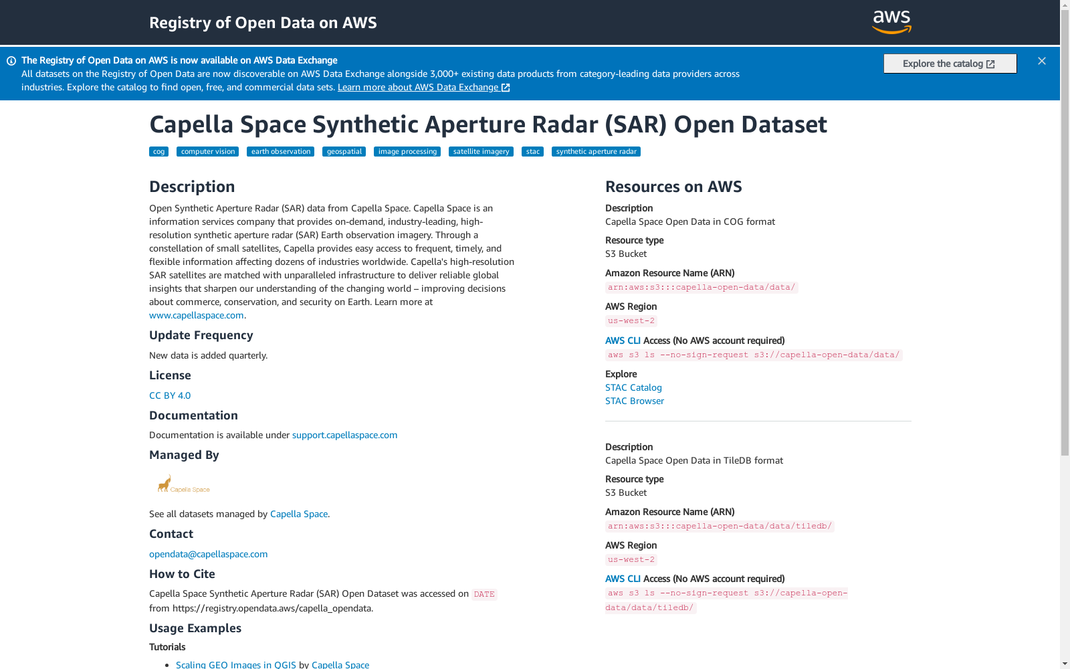Select the stac tag
The image size is (1070, 669).
tap(532, 152)
